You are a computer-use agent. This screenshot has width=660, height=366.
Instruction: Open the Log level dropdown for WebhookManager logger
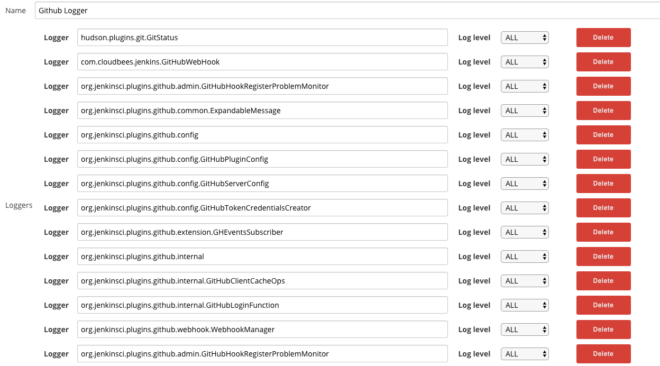coord(524,329)
